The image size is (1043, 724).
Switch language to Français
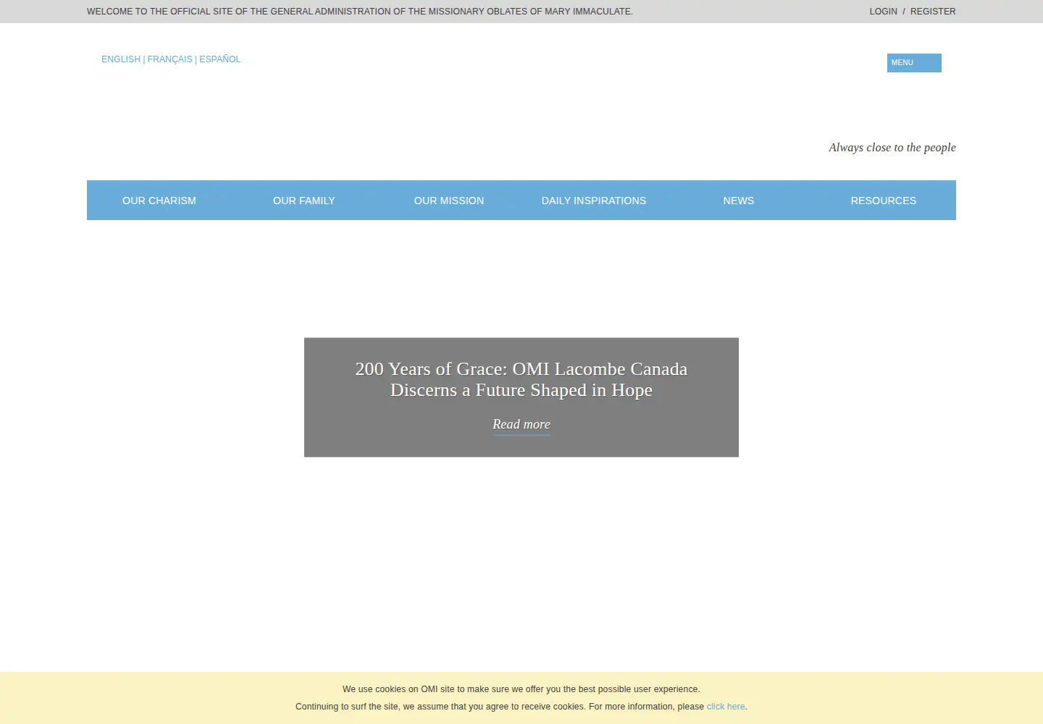169,59
